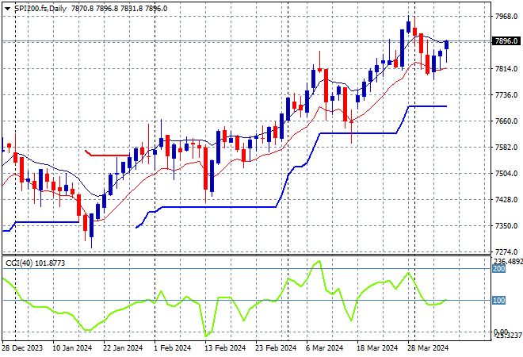This screenshot has height=357, width=523.
Task: Select the short red horizontal resistance line
Action: (108, 155)
